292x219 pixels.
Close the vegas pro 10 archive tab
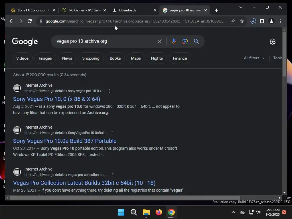pyautogui.click(x=205, y=11)
